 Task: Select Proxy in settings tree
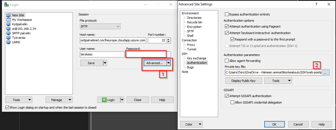[191, 45]
